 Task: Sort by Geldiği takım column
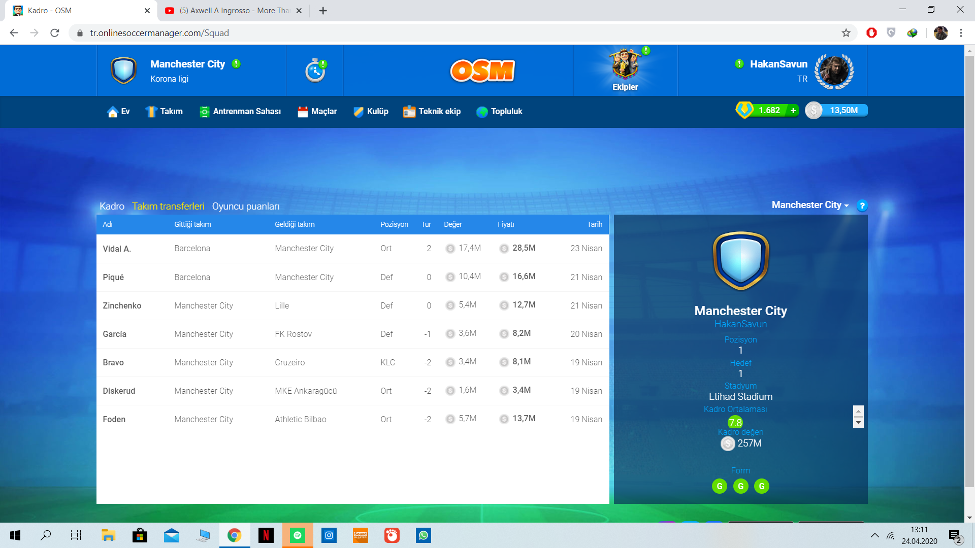pos(295,224)
